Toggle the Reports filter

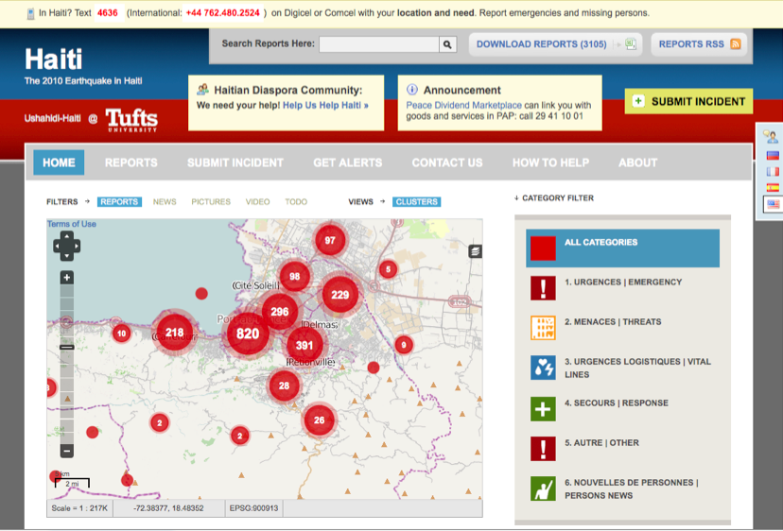[119, 201]
